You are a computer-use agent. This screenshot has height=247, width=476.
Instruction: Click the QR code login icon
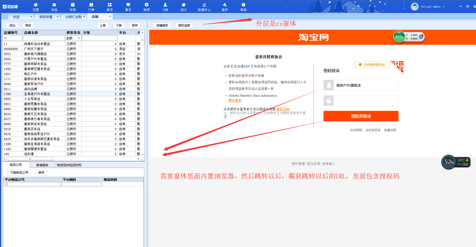coord(397,67)
